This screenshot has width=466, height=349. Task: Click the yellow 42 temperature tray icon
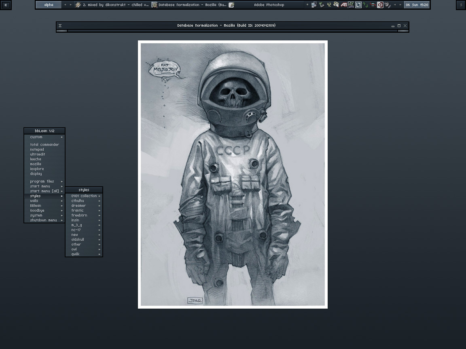coord(329,5)
